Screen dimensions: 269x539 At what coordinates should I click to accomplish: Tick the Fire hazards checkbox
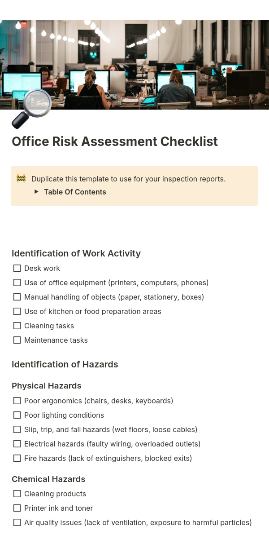pyautogui.click(x=17, y=458)
